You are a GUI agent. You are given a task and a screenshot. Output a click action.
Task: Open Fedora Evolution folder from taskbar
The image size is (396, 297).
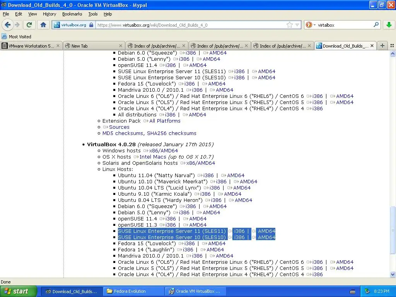tap(133, 291)
